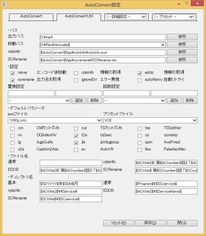206x236 pixels.
Task: Click 参照 button for 出力パス
Action: [182, 37]
